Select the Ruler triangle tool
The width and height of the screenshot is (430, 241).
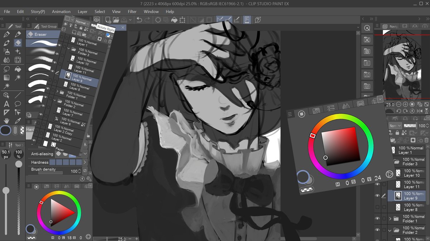coord(6,113)
